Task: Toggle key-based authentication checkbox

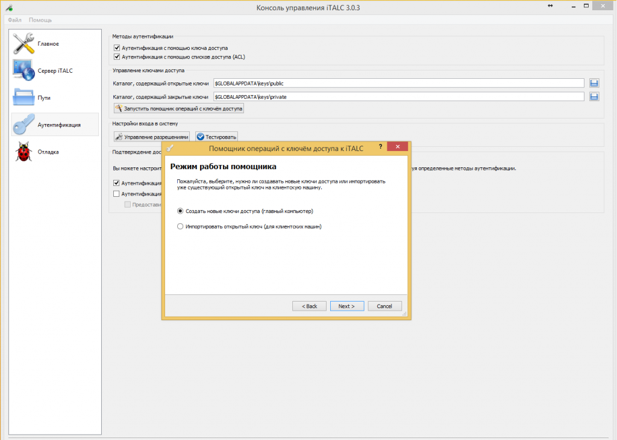Action: [x=116, y=48]
